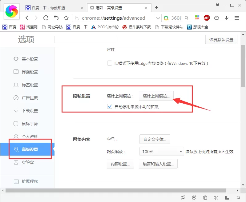Click the 360 browser logo icon

12,11
